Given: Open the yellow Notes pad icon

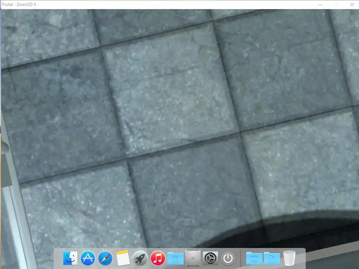Looking at the screenshot, I should [123, 258].
